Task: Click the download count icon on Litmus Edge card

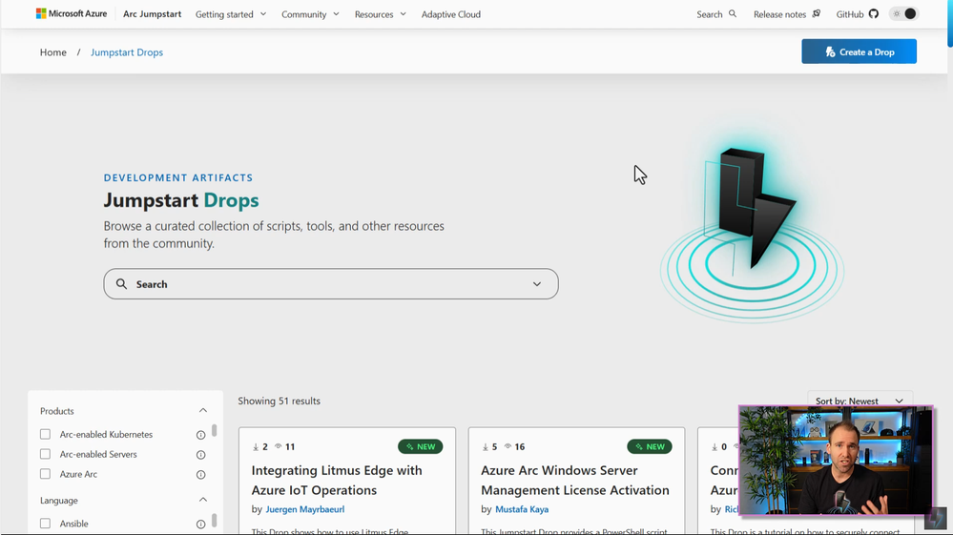Action: pyautogui.click(x=256, y=447)
